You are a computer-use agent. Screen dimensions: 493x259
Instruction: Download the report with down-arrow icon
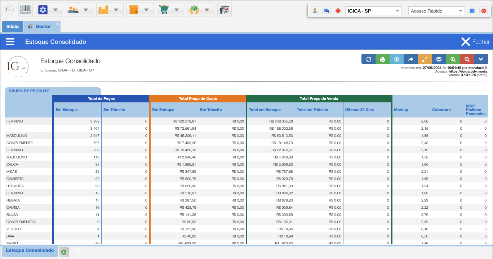click(396, 59)
